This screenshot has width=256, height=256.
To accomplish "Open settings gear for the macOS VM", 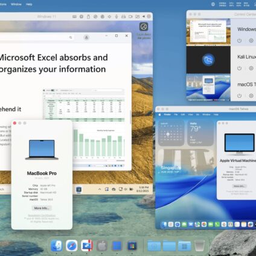I will coord(251,95).
